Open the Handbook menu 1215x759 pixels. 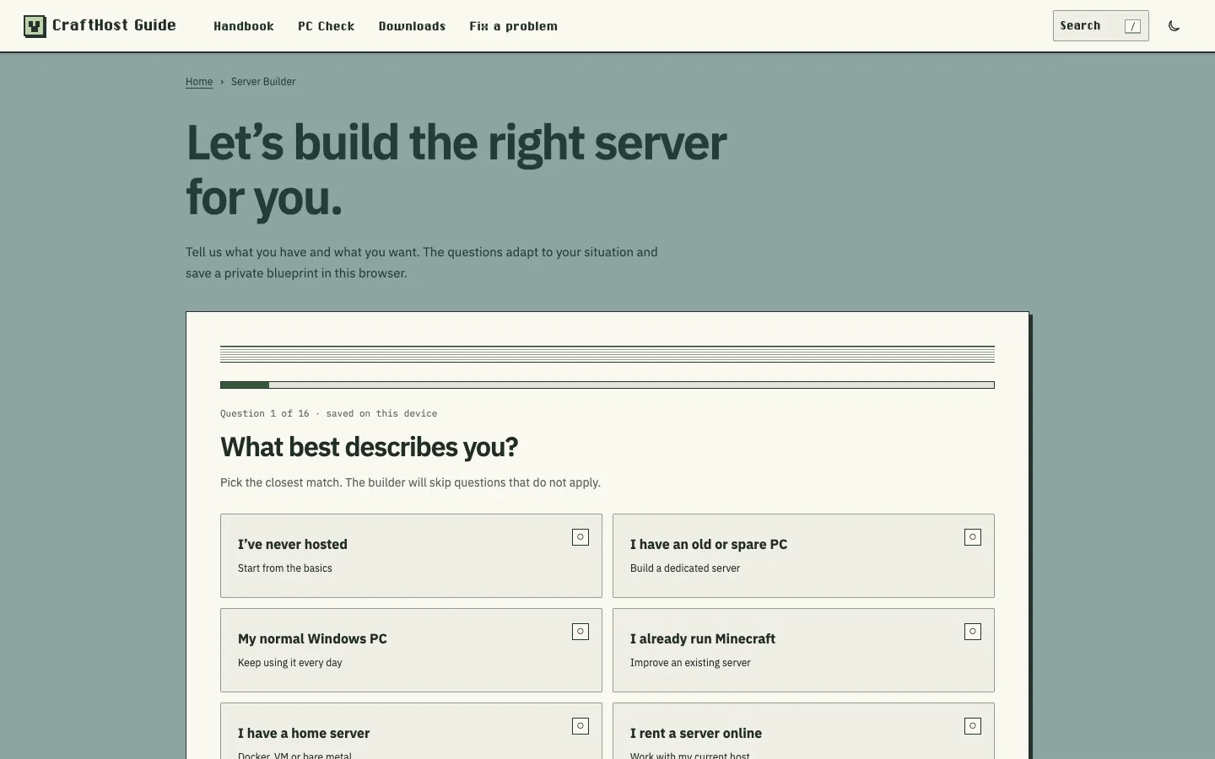(x=244, y=26)
